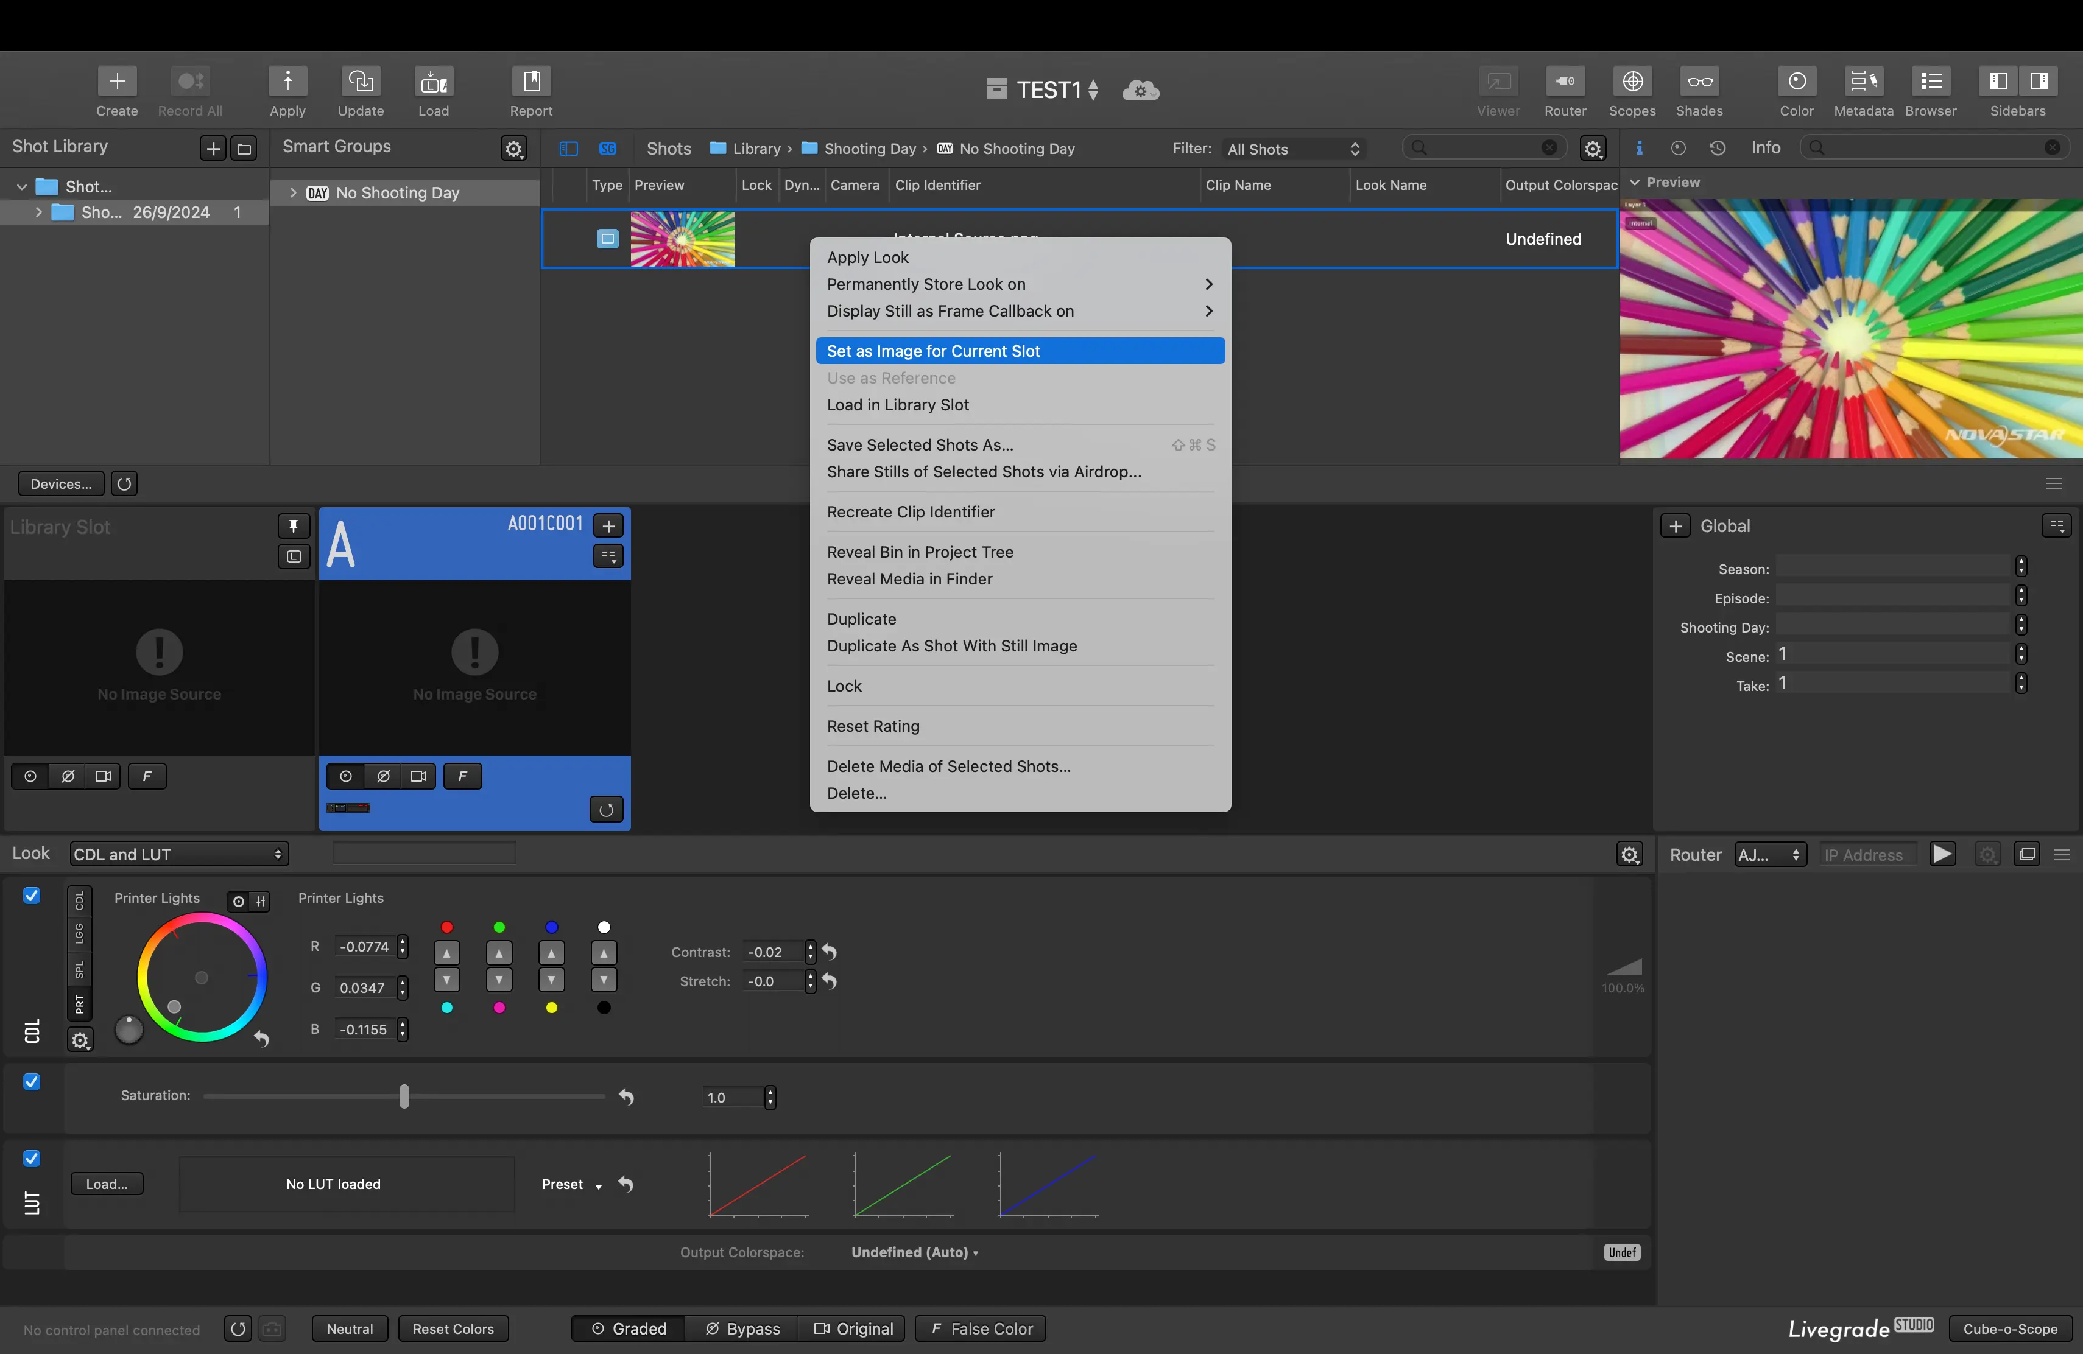Disable the CDL node checkbox
Viewport: 2083px width, 1354px height.
click(x=32, y=896)
